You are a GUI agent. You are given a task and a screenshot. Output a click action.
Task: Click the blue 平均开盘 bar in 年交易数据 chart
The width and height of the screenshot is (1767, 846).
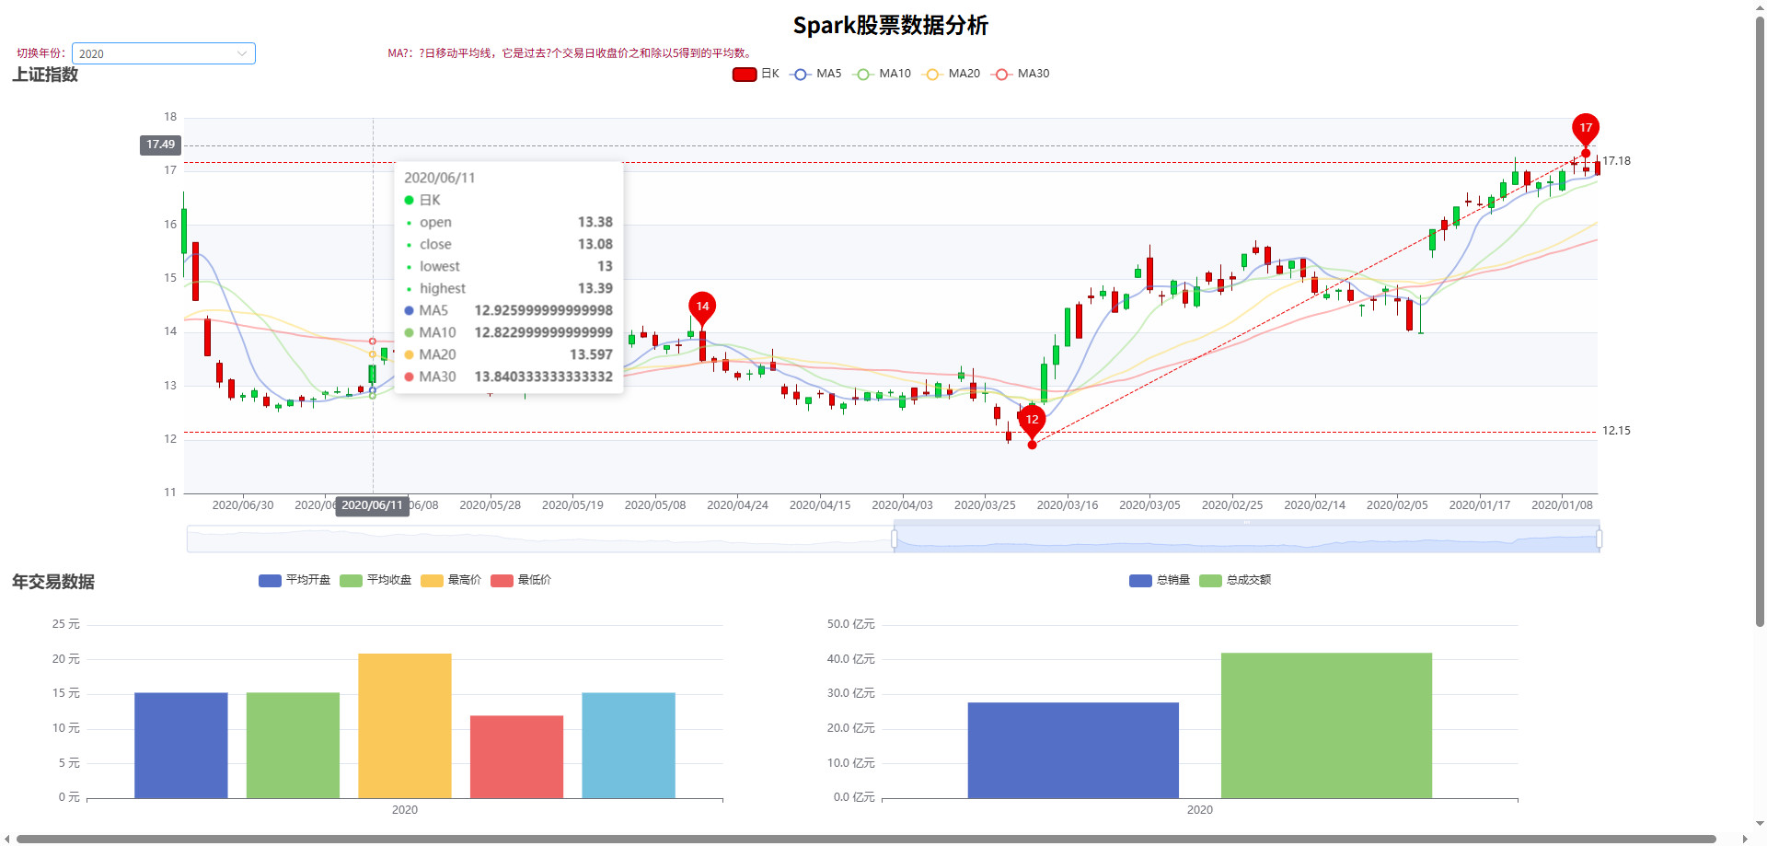[x=181, y=746]
